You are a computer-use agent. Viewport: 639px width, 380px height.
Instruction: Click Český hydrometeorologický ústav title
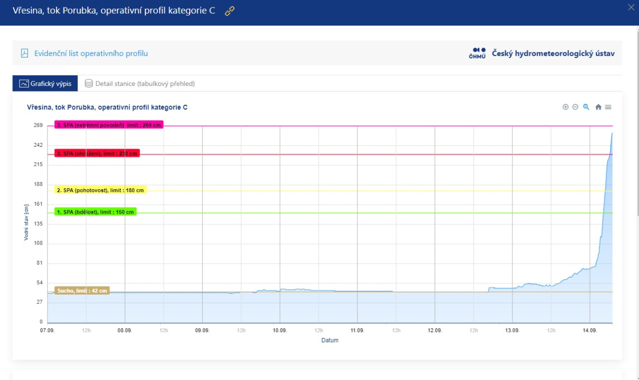coord(553,53)
